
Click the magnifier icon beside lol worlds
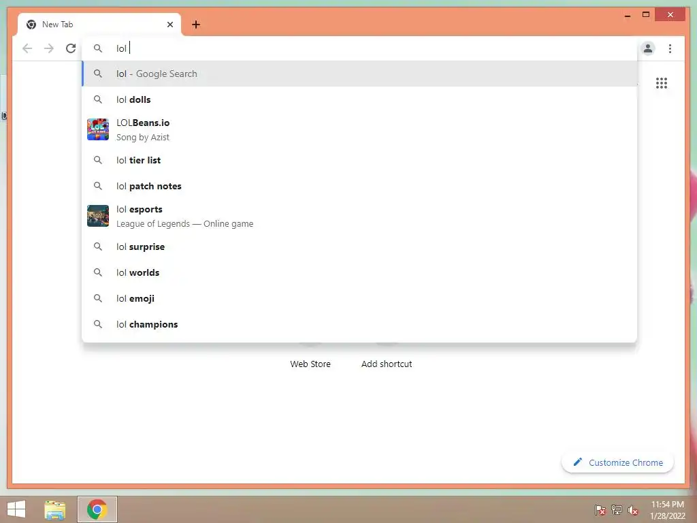[98, 272]
